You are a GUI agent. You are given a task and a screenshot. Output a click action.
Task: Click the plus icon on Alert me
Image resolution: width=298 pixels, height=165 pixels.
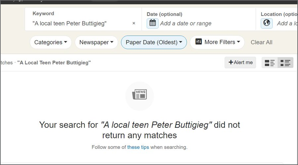231,62
